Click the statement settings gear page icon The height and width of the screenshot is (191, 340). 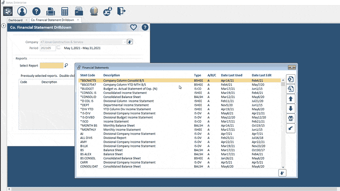pos(291,79)
